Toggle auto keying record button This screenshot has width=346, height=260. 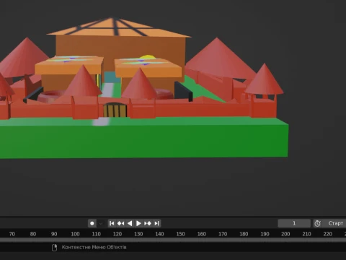[92, 223]
